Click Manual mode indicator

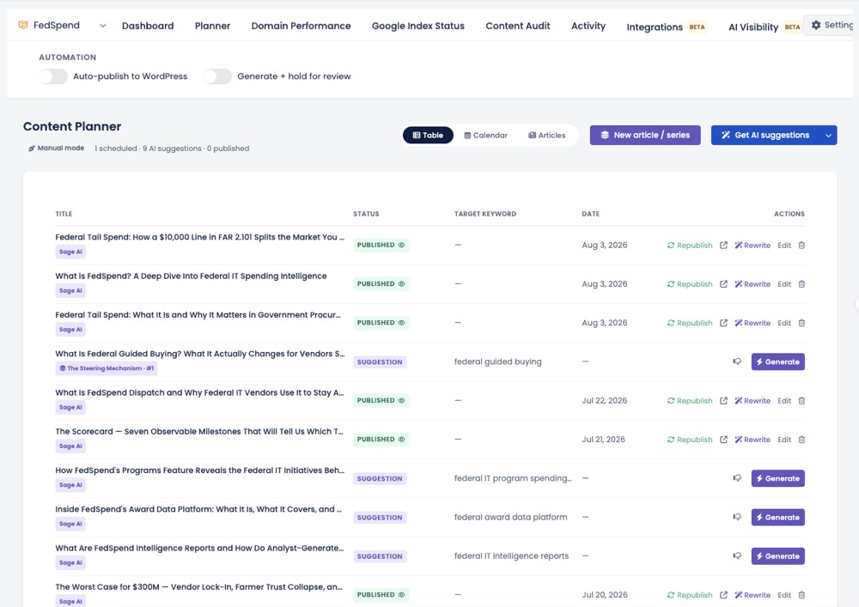tap(57, 149)
